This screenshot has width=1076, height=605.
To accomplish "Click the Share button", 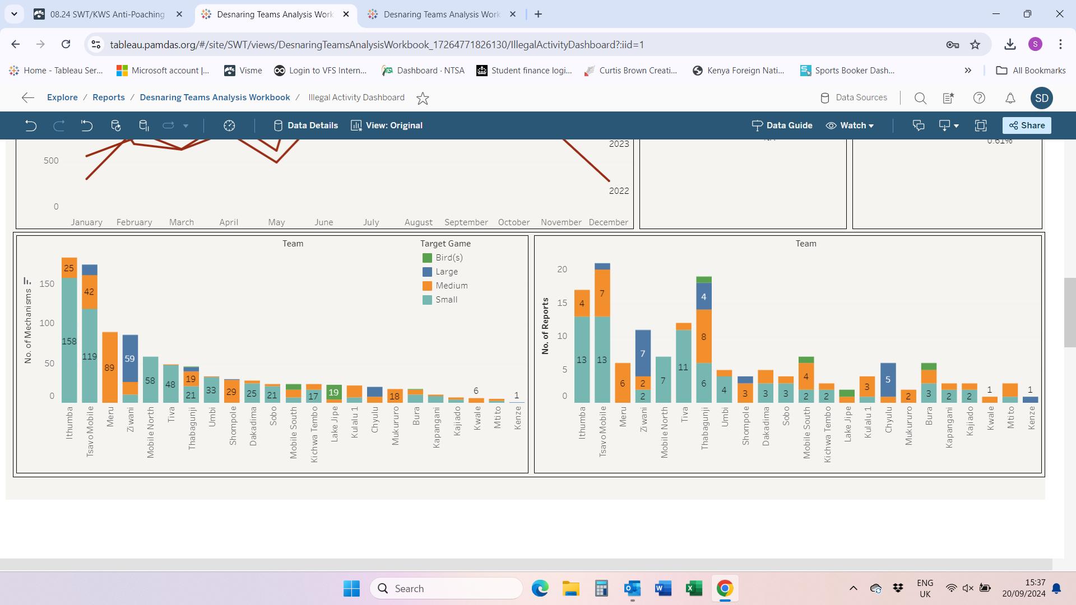I will (x=1027, y=125).
